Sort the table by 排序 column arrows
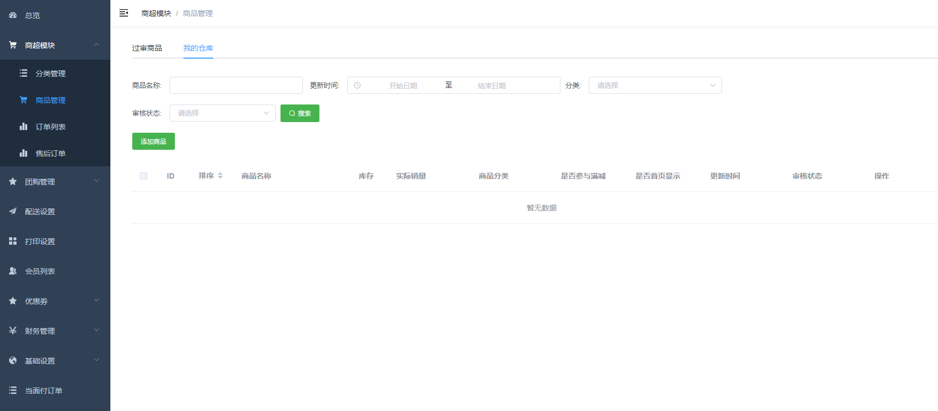This screenshot has height=411, width=938. (x=220, y=176)
